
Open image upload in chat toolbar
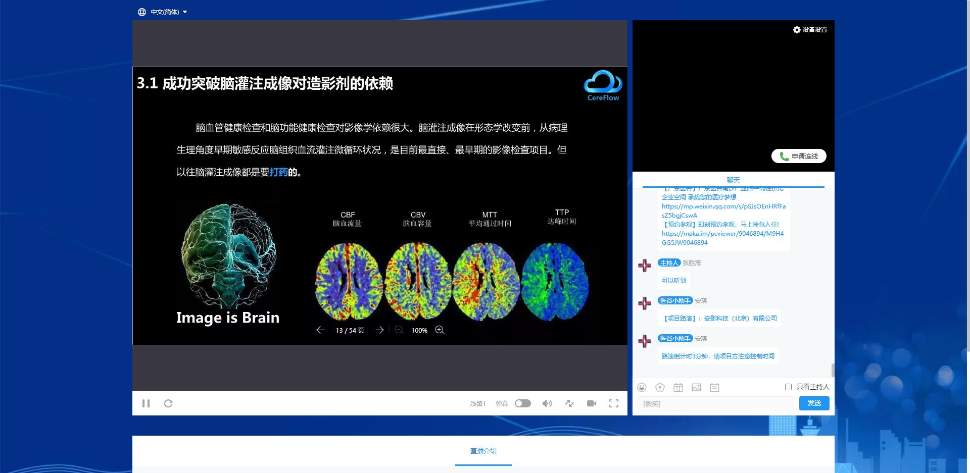696,387
